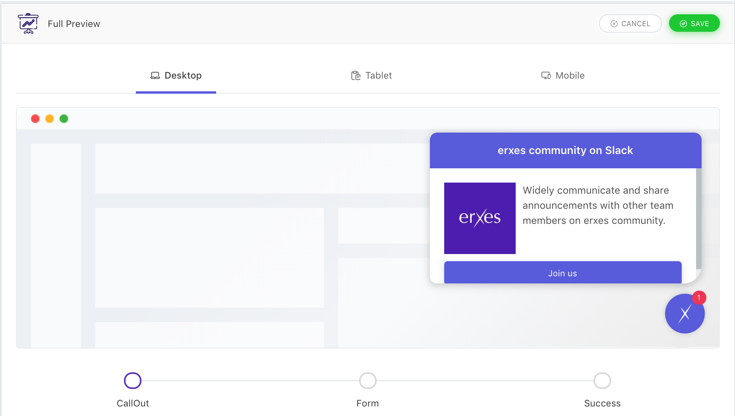Select the CallOut step circle

pos(133,381)
